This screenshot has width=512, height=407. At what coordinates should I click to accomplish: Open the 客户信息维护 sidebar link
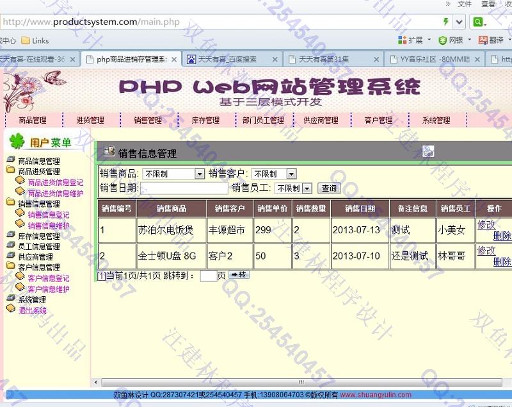tap(49, 289)
